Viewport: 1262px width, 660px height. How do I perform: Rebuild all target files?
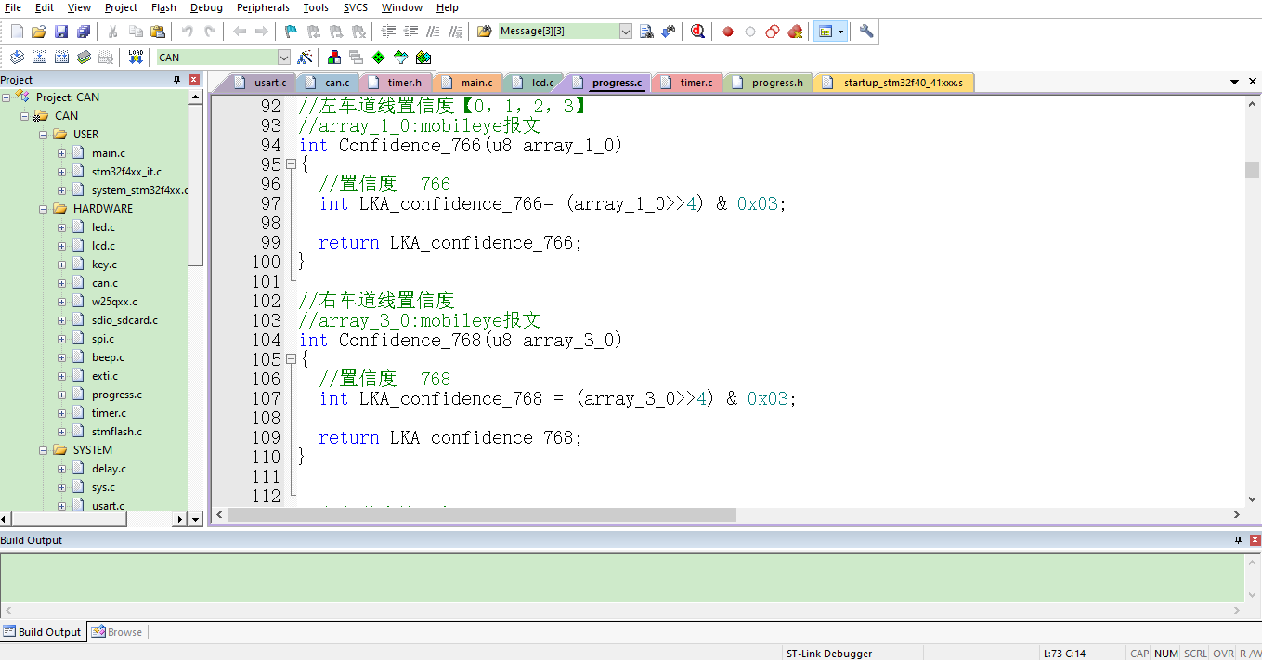pyautogui.click(x=59, y=57)
